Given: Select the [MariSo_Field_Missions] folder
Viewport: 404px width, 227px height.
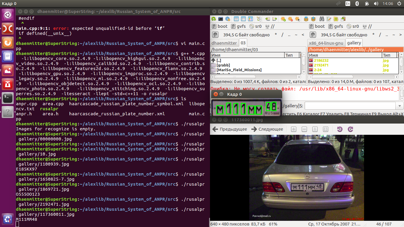Looking at the screenshot, I should point(256,70).
